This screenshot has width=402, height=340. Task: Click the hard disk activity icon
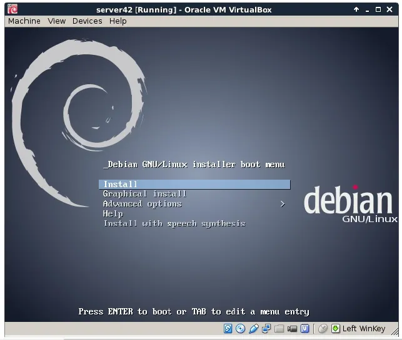(228, 329)
